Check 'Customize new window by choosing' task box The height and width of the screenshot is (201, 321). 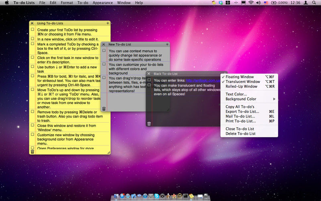33,134
